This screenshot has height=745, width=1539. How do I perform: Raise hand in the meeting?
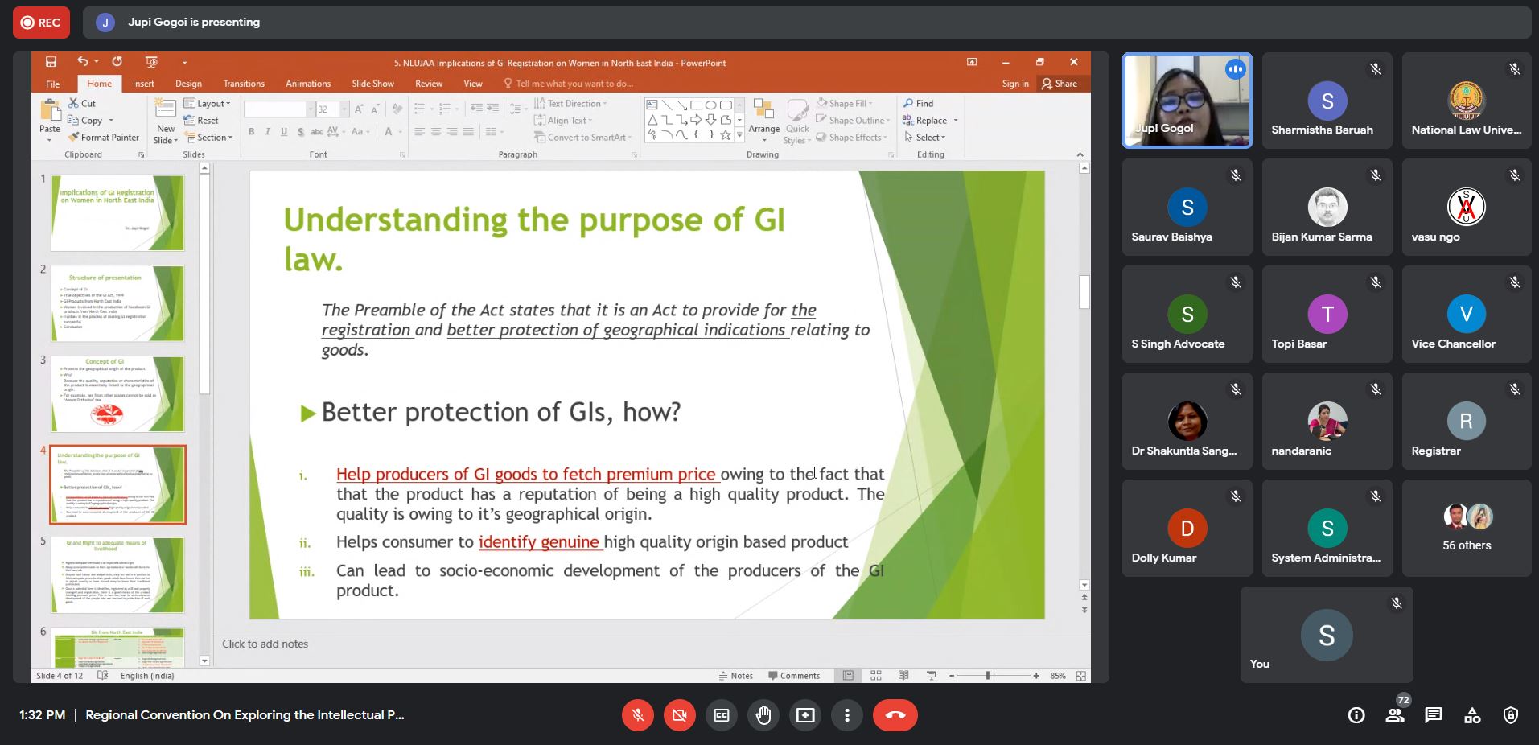(763, 715)
